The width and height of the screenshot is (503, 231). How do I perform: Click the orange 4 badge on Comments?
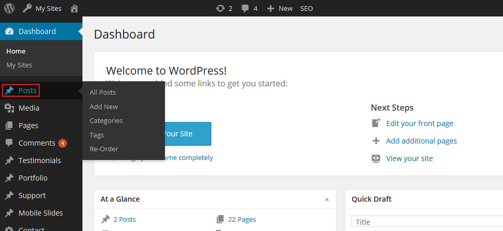62,143
